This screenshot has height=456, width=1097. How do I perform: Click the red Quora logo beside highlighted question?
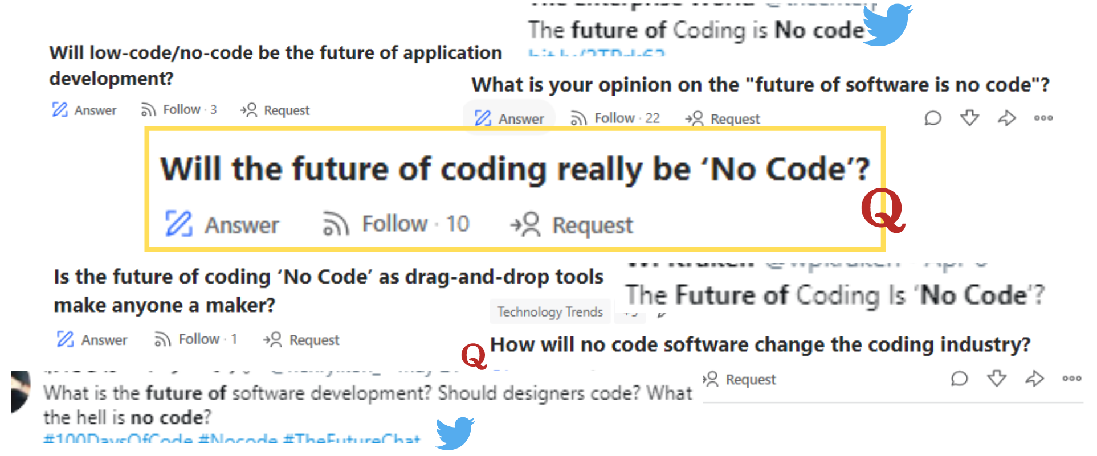pyautogui.click(x=883, y=210)
